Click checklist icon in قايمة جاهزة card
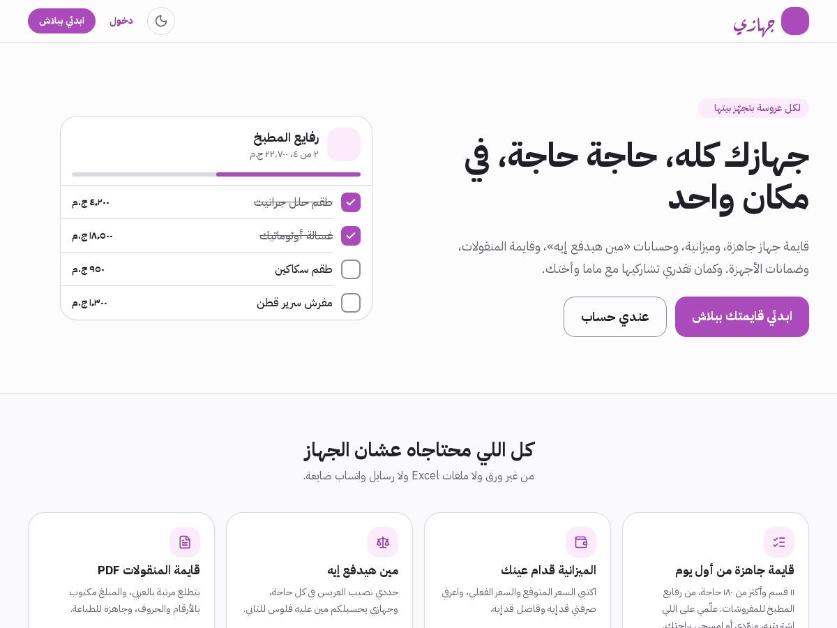 779,542
